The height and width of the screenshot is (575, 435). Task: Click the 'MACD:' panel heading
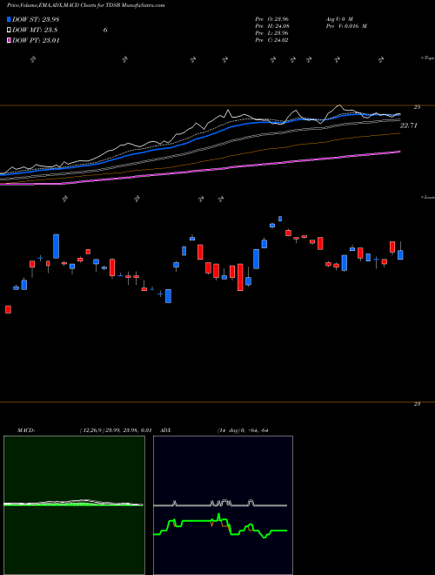[x=25, y=430]
